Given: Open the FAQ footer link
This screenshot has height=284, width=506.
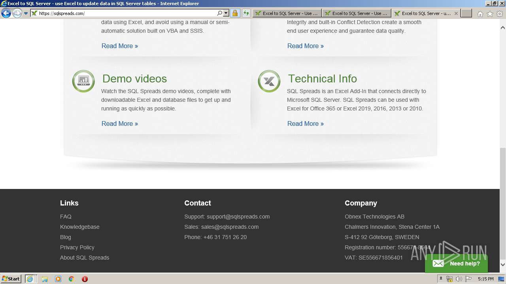Looking at the screenshot, I should pos(66,217).
